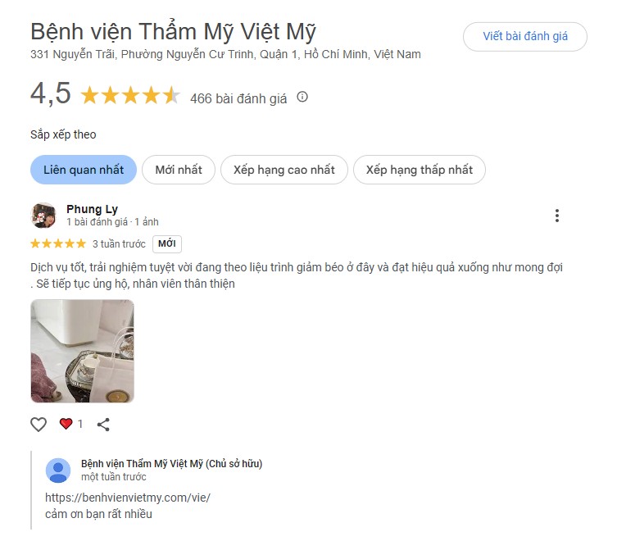The image size is (617, 541).
Task: Click the star rating row next to 4,5
Action: pos(130,96)
